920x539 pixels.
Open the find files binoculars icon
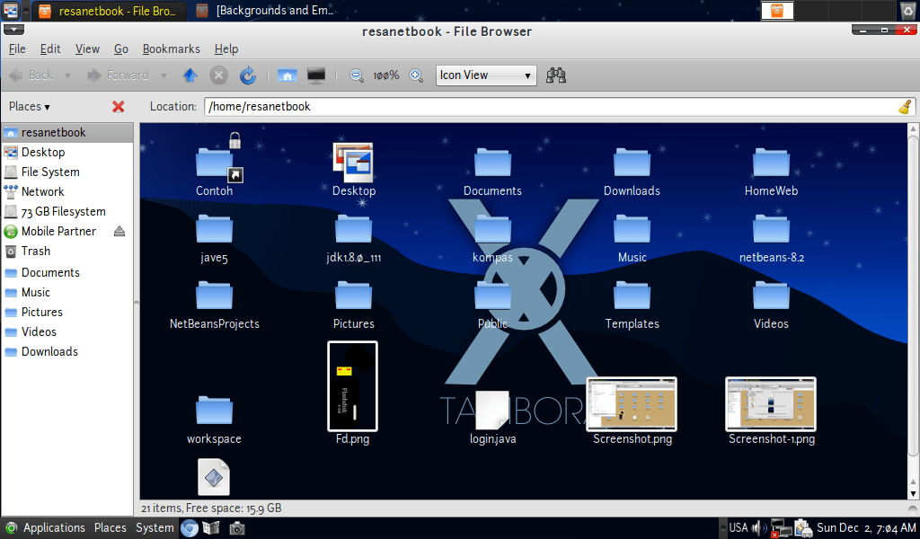555,75
